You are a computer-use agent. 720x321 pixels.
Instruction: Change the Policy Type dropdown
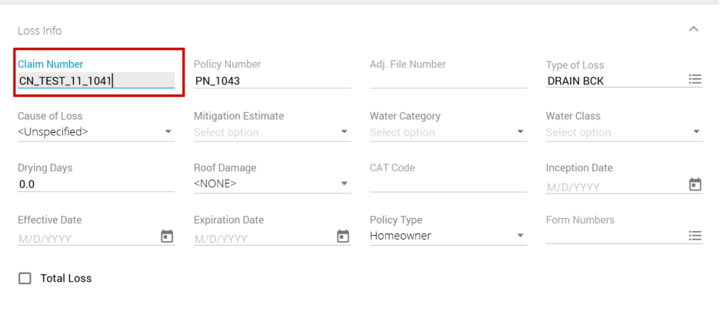448,236
